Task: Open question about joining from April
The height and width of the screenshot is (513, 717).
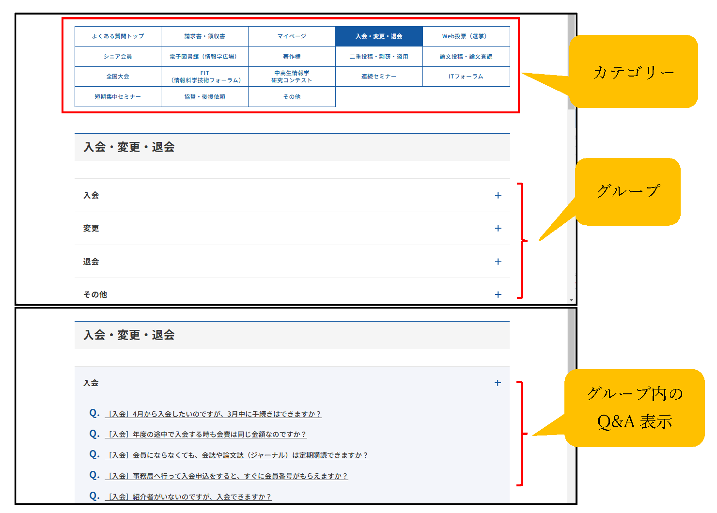Action: click(x=214, y=414)
